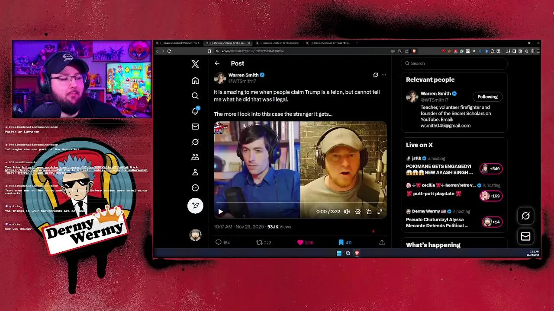The width and height of the screenshot is (554, 311).
Task: Click the bookmark icon beside the URL
Action: [209, 51]
